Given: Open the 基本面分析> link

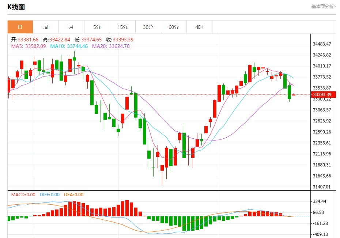Looking at the screenshot, I should coord(324,7).
